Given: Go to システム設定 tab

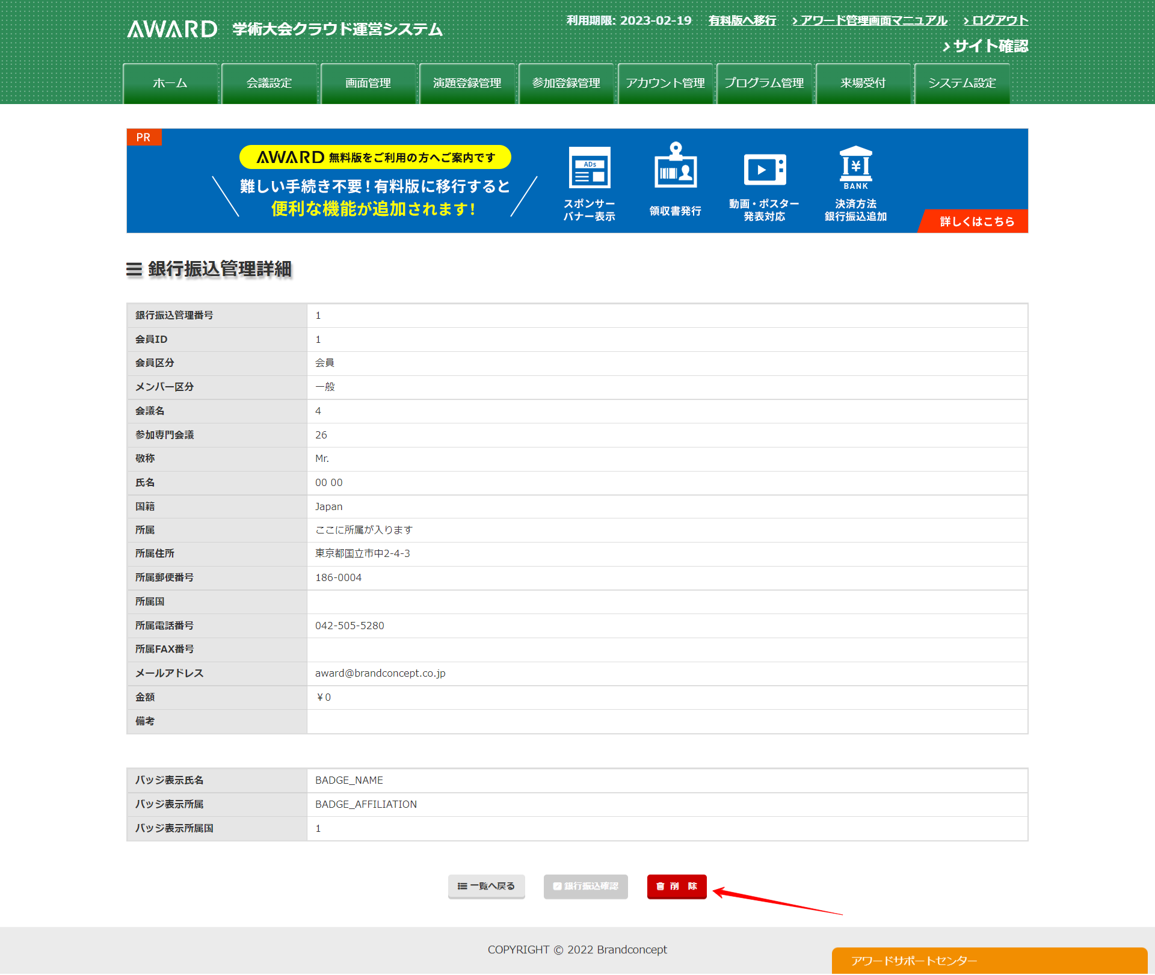Looking at the screenshot, I should pos(961,84).
